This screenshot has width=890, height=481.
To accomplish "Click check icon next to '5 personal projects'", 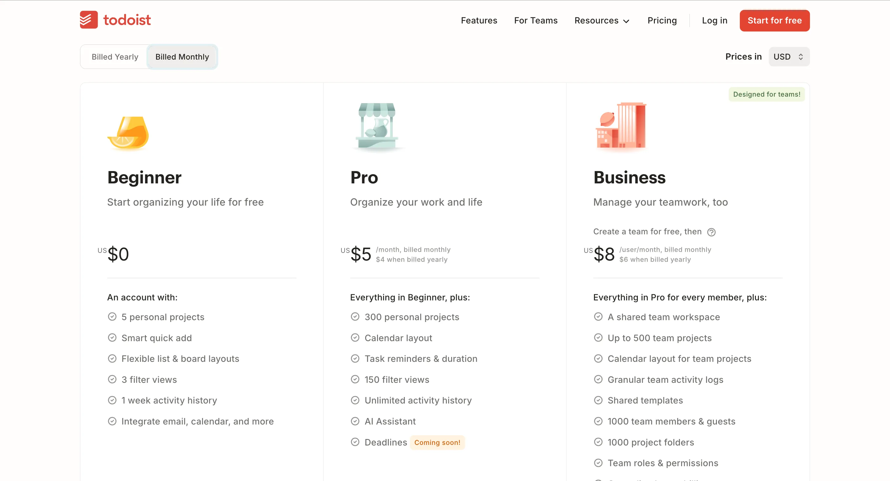I will point(112,317).
